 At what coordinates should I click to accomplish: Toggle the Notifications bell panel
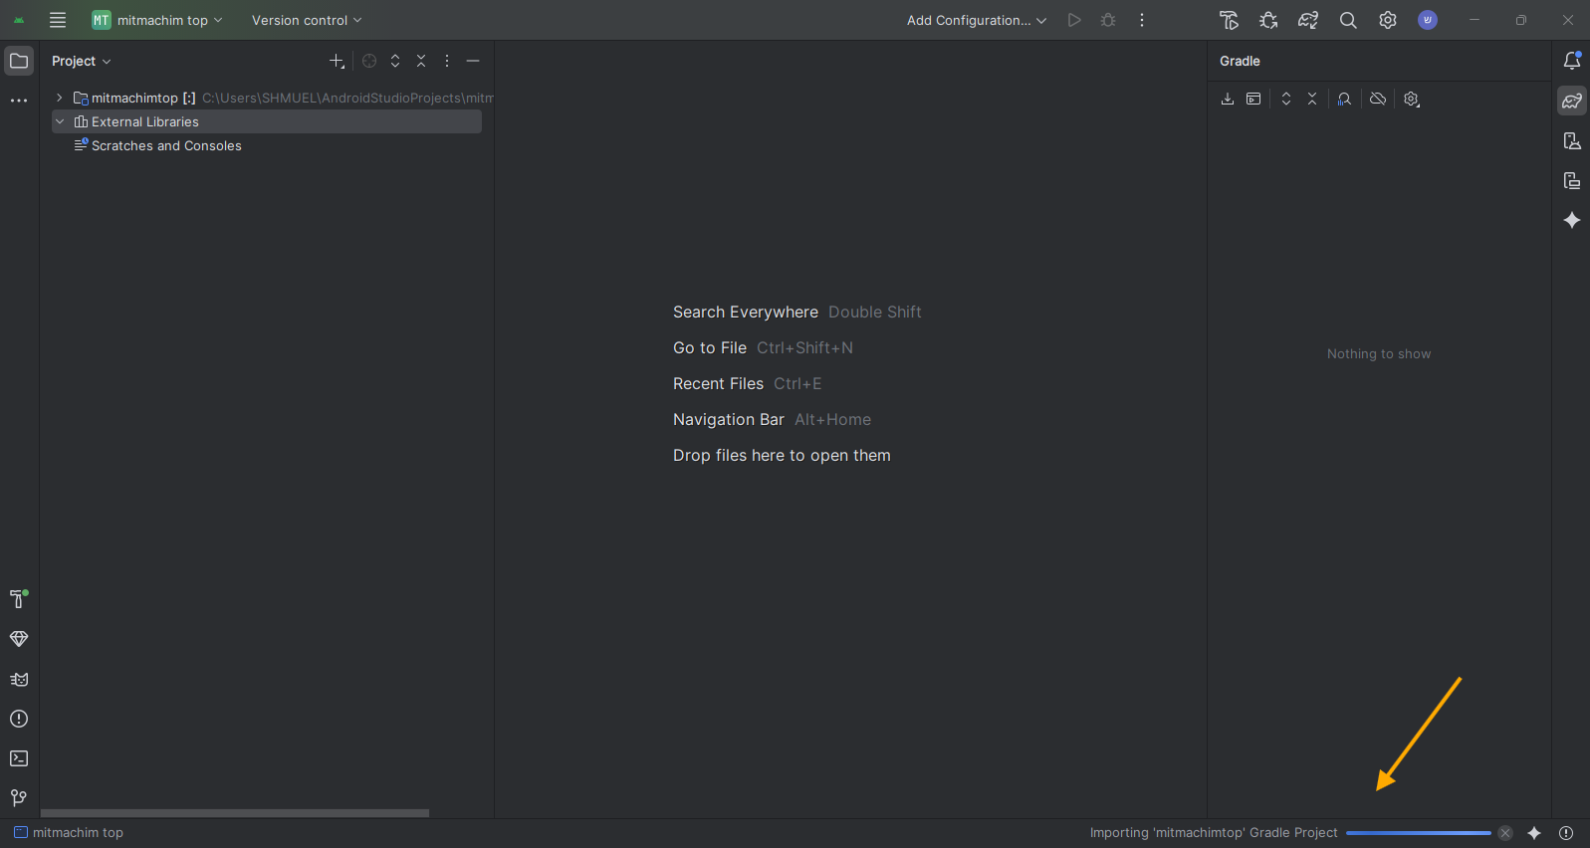coord(1572,61)
